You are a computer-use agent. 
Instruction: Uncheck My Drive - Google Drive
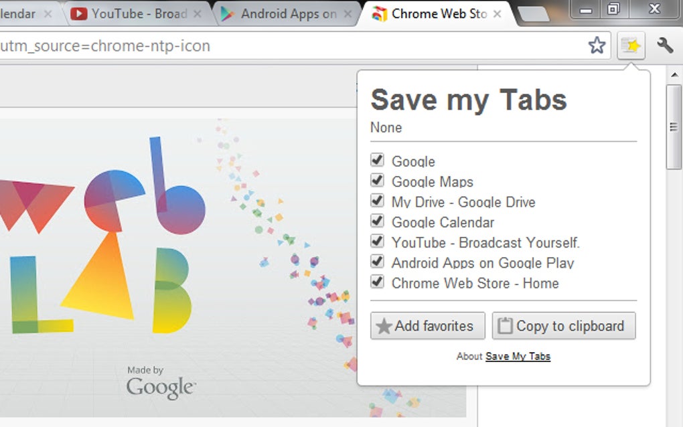point(376,201)
